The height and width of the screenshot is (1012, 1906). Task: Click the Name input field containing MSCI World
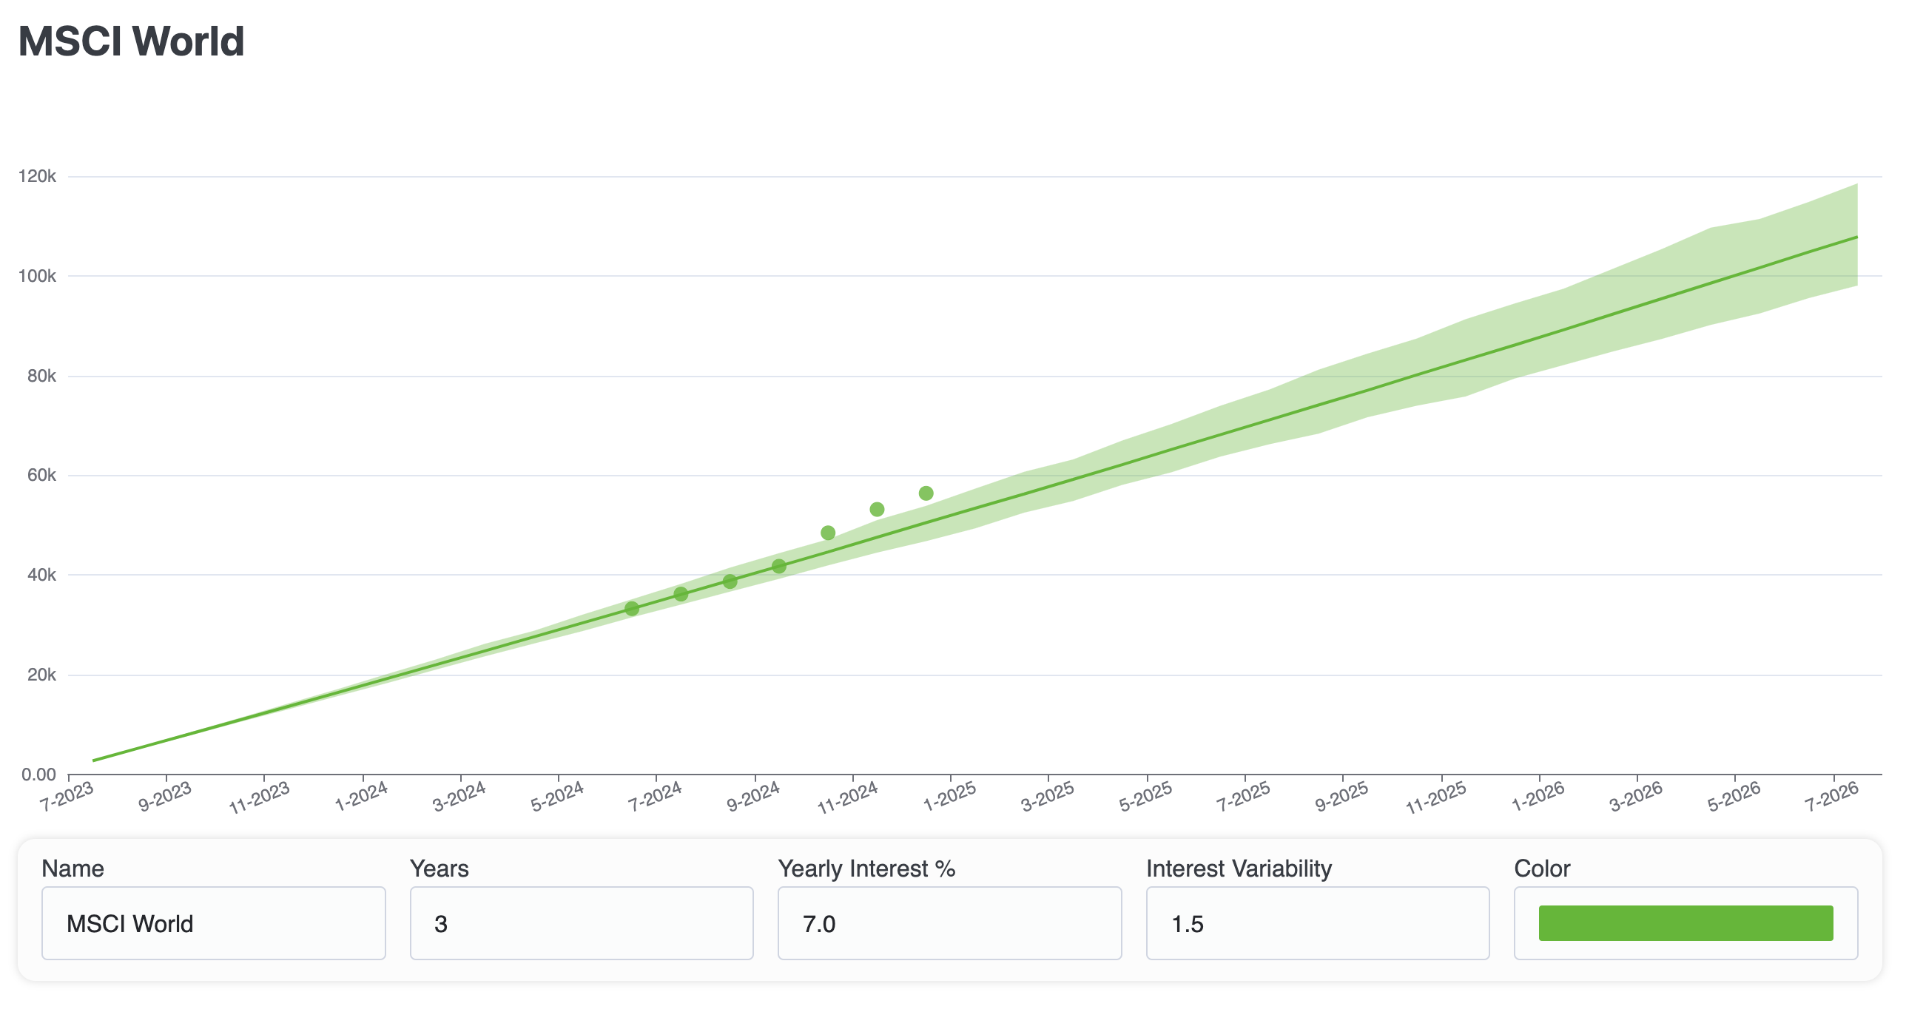tap(213, 923)
